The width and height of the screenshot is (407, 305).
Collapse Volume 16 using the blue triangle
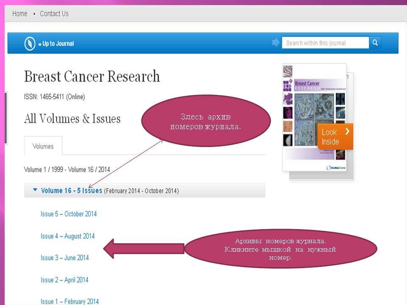click(35, 190)
